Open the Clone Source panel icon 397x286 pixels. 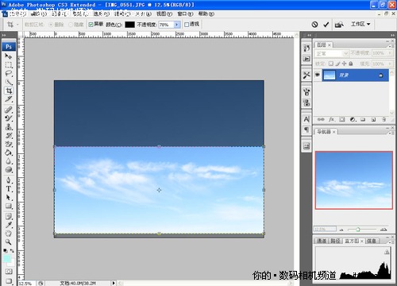(x=306, y=102)
